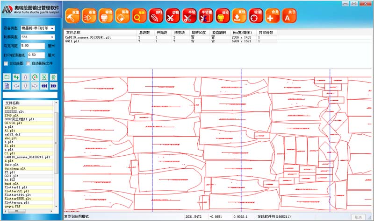
Task: Click the 马克间距 5.00 input field
Action: click(x=33, y=46)
